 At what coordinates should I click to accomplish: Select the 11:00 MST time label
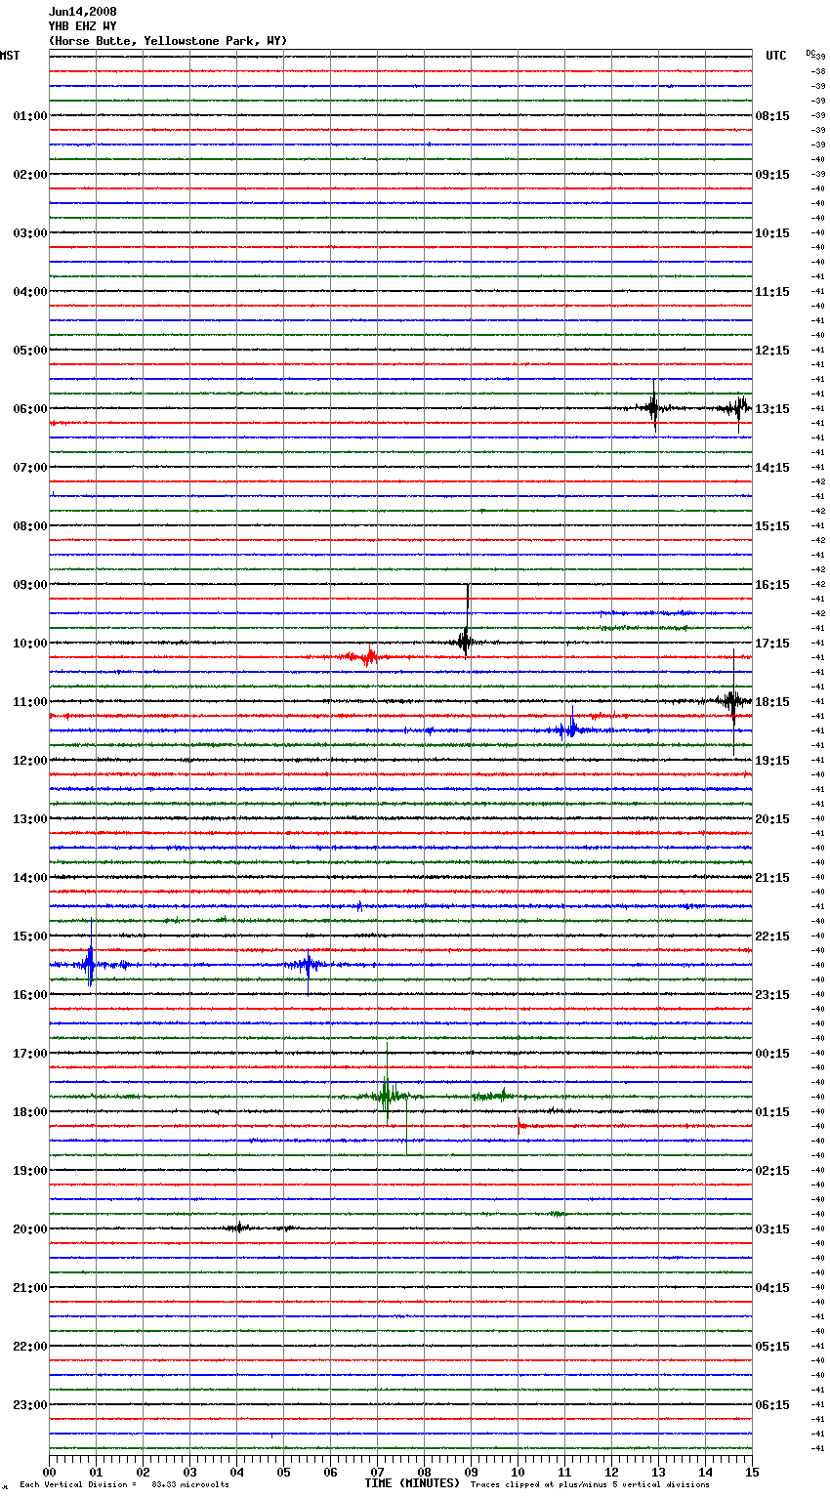click(x=30, y=702)
